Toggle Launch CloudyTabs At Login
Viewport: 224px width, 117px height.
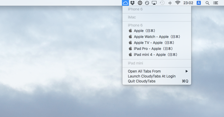click(x=157, y=76)
